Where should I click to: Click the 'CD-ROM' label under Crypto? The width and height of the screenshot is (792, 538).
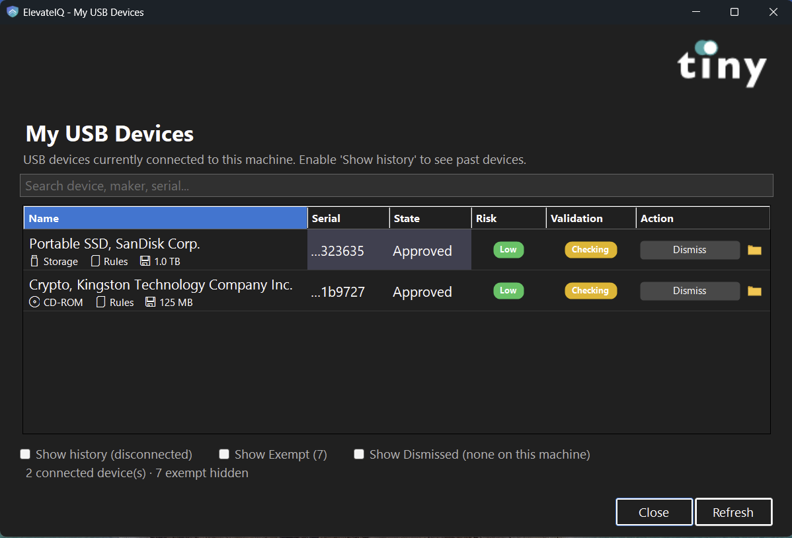63,303
